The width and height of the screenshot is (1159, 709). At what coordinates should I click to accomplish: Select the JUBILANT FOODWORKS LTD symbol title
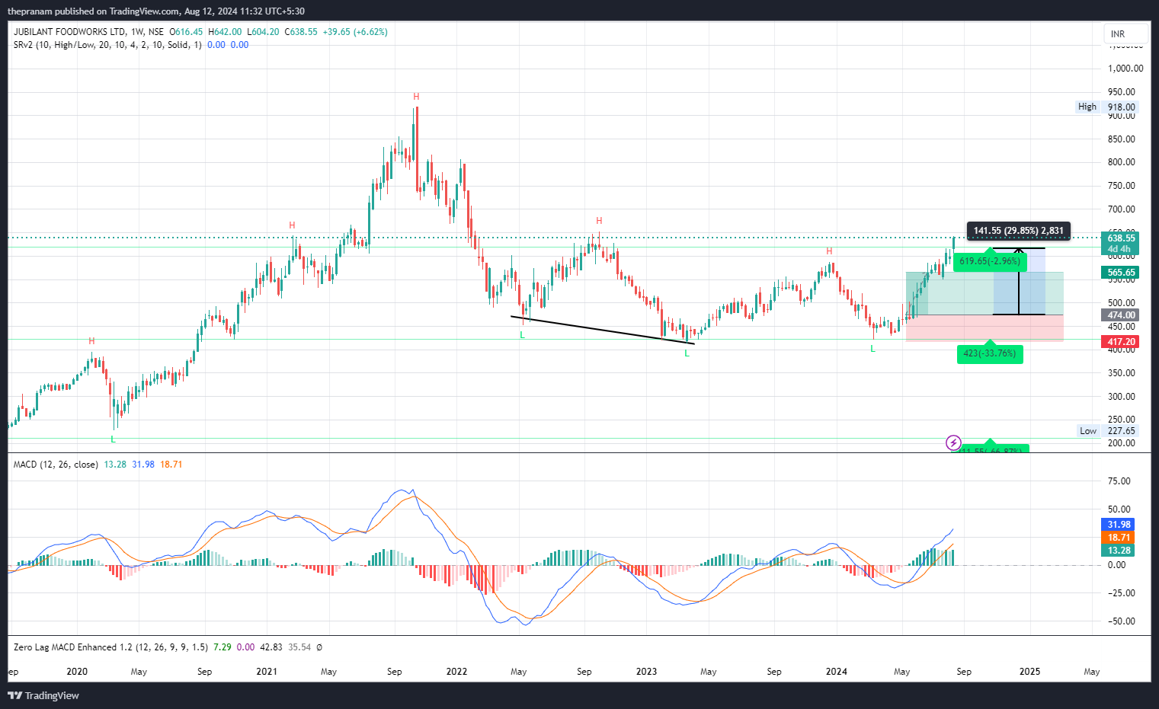70,32
